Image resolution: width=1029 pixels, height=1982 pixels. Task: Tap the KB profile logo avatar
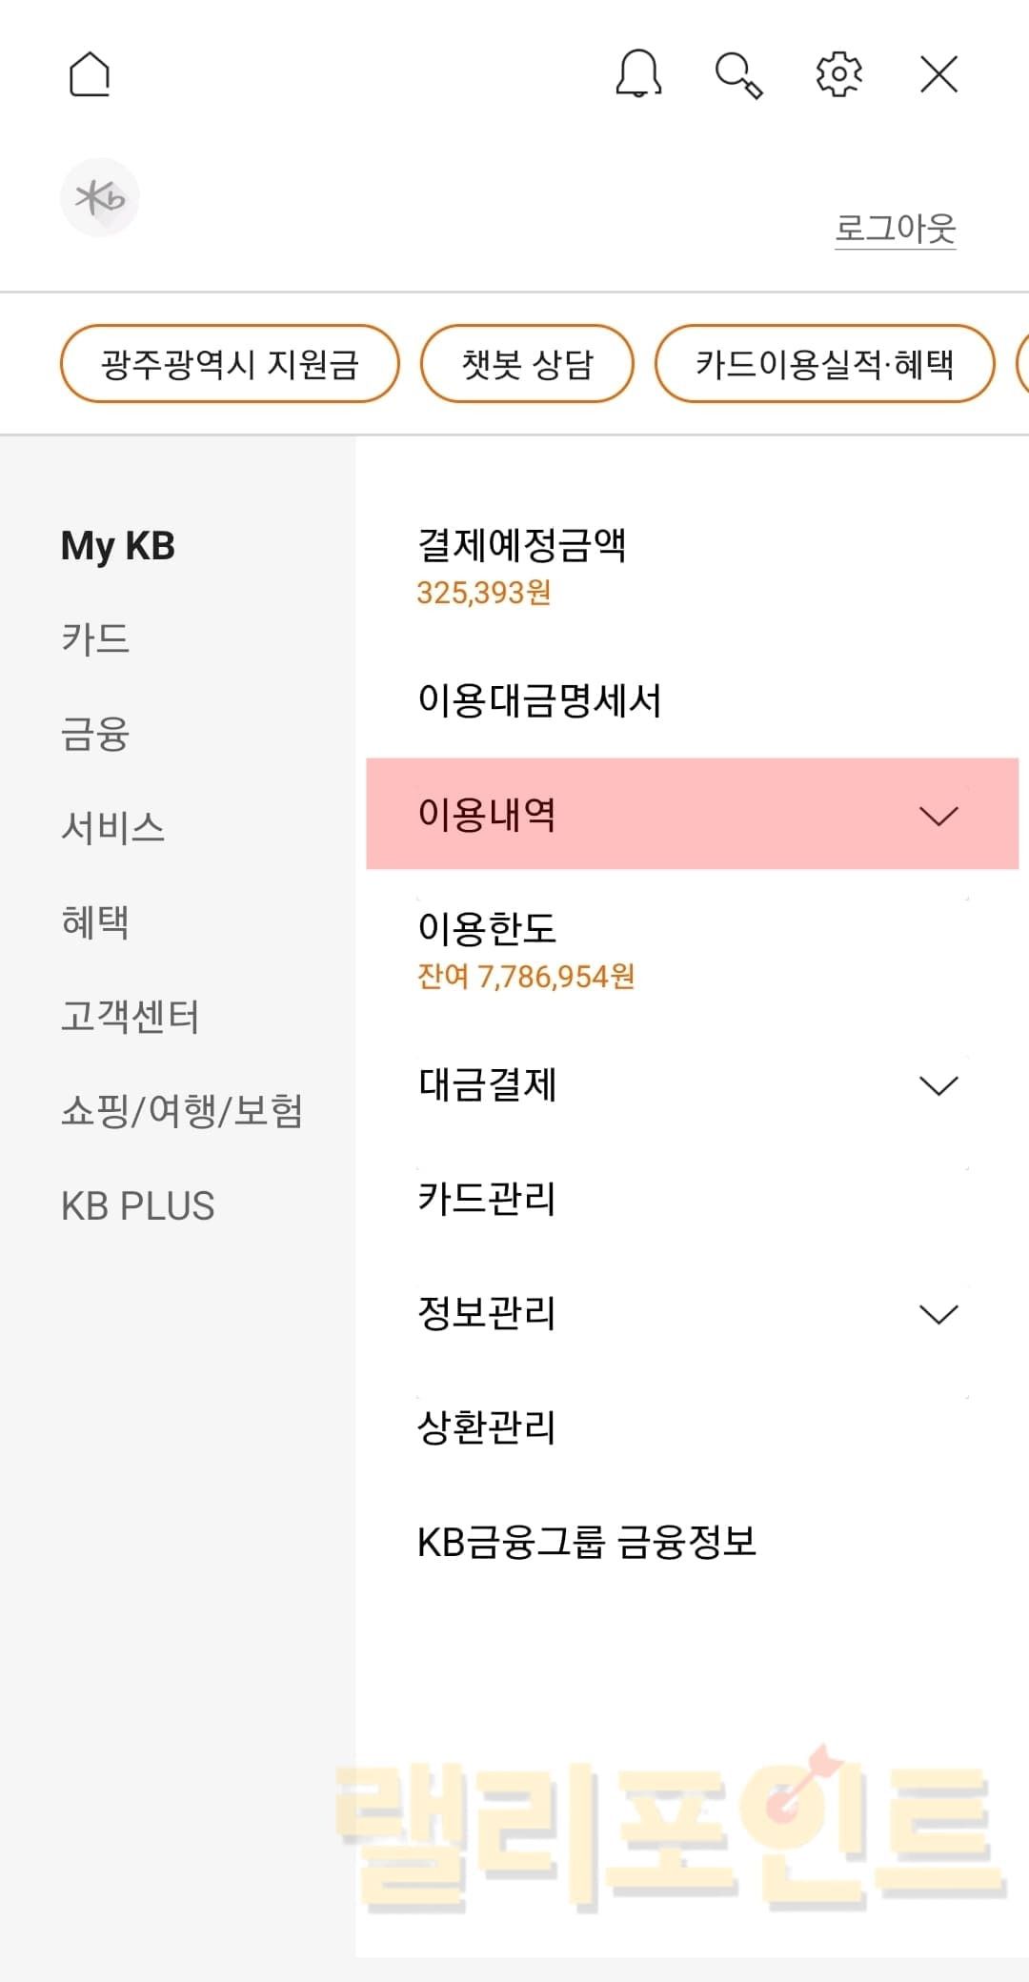point(100,197)
